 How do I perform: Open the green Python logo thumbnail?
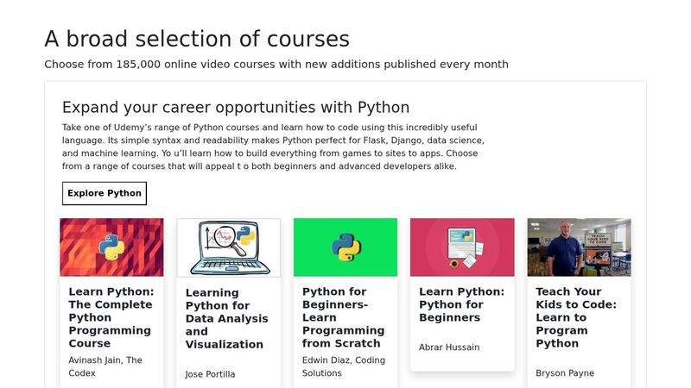coord(345,247)
